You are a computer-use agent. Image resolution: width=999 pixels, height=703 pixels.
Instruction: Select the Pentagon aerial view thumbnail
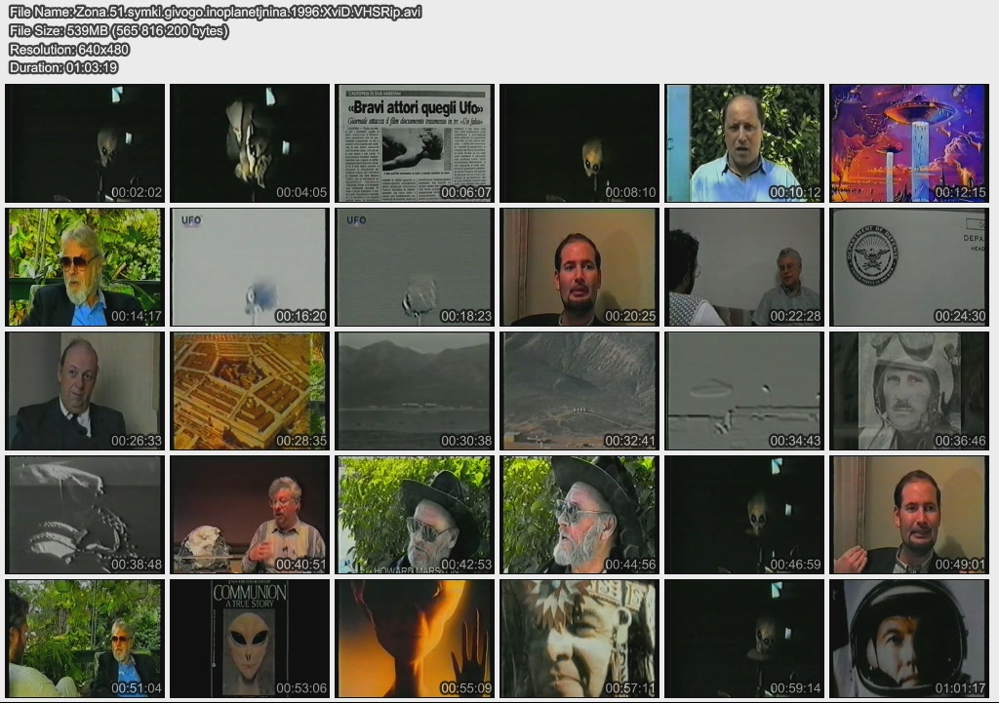tap(250, 390)
